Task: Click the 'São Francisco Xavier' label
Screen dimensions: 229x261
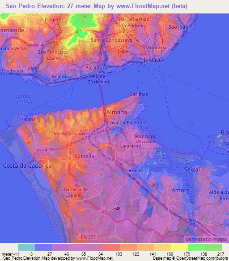Action: pyautogui.click(x=53, y=55)
